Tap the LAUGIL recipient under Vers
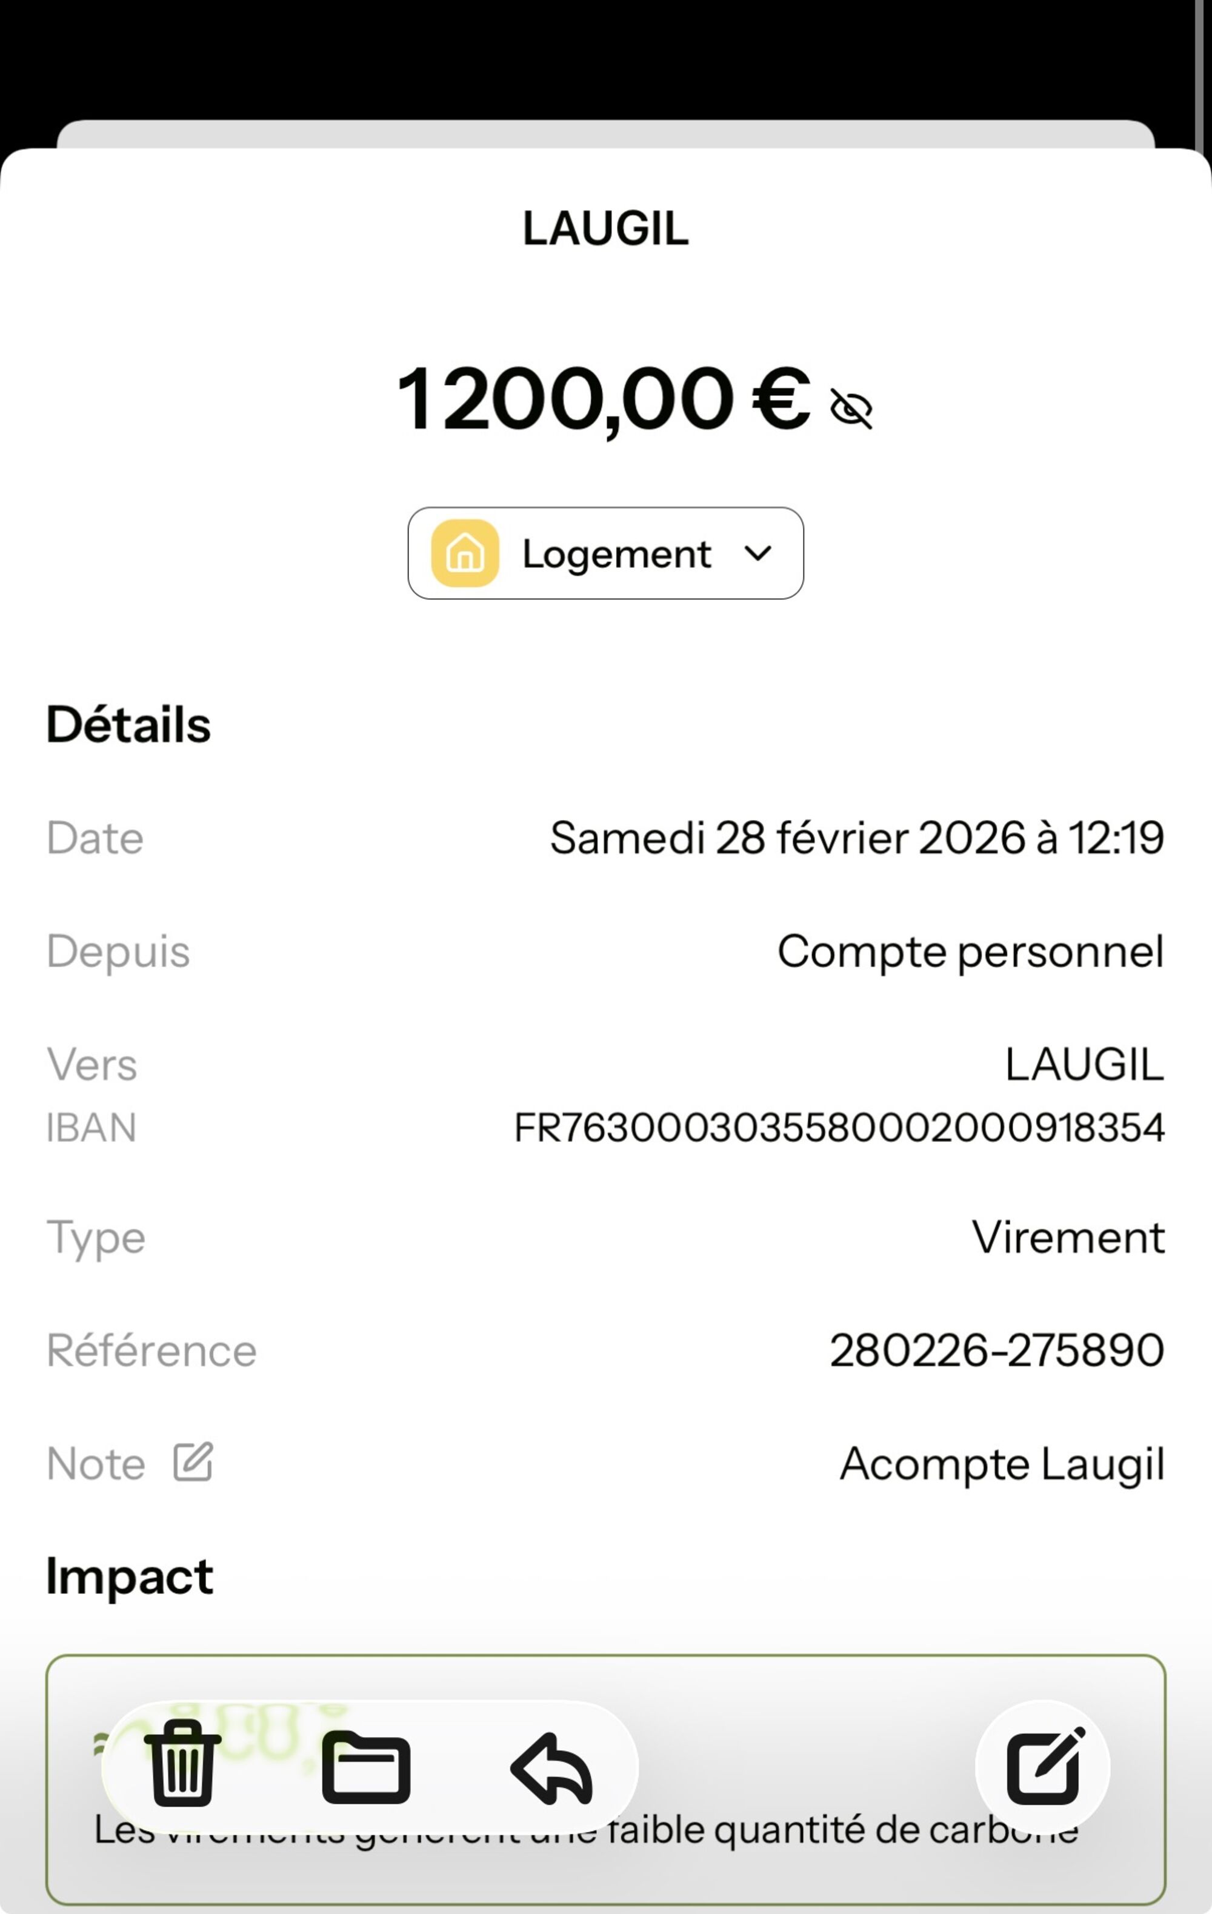1212x1914 pixels. [x=1084, y=1064]
